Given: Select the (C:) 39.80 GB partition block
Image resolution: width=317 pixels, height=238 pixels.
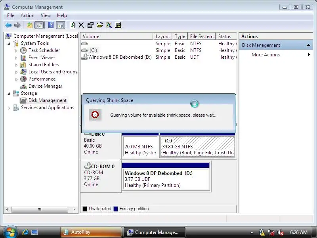Looking at the screenshot, I should (197, 146).
